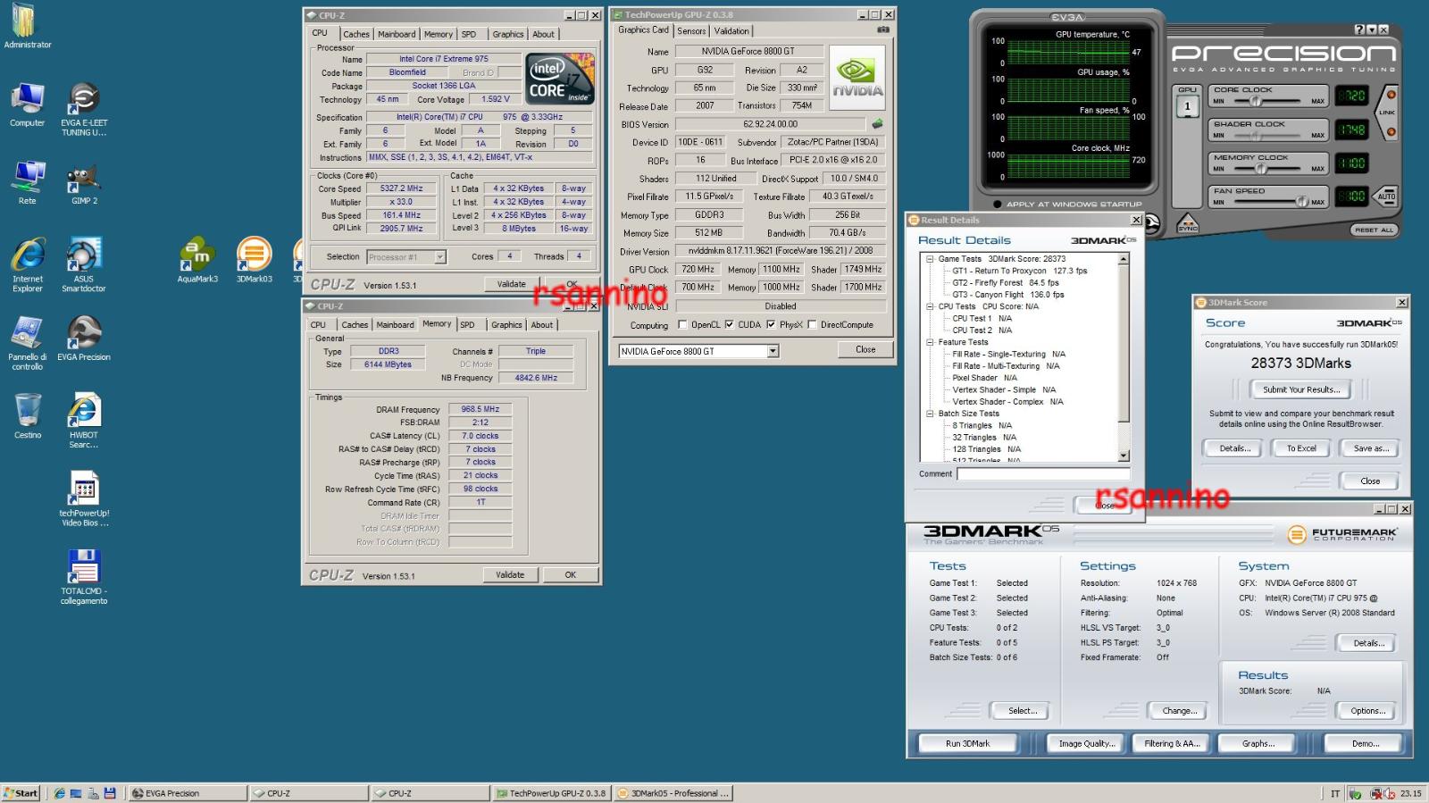1429x803 pixels.
Task: Launch the AquaMark3 desktop shortcut
Action: pos(197,260)
